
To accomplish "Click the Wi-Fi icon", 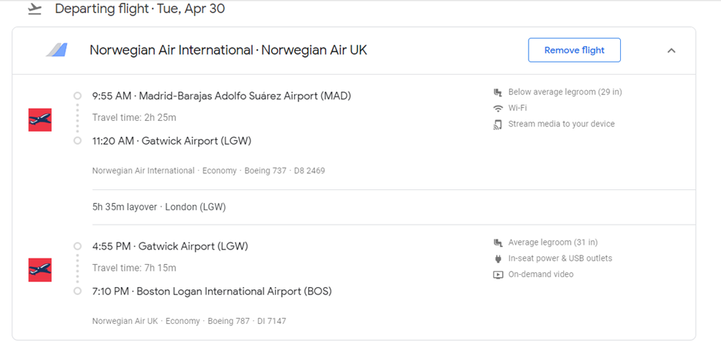I will pyautogui.click(x=498, y=109).
